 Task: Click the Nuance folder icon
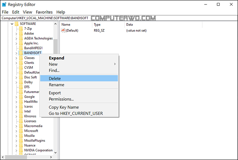pos(21,145)
